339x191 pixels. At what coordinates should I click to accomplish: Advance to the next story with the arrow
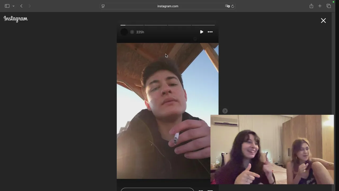[x=225, y=111]
